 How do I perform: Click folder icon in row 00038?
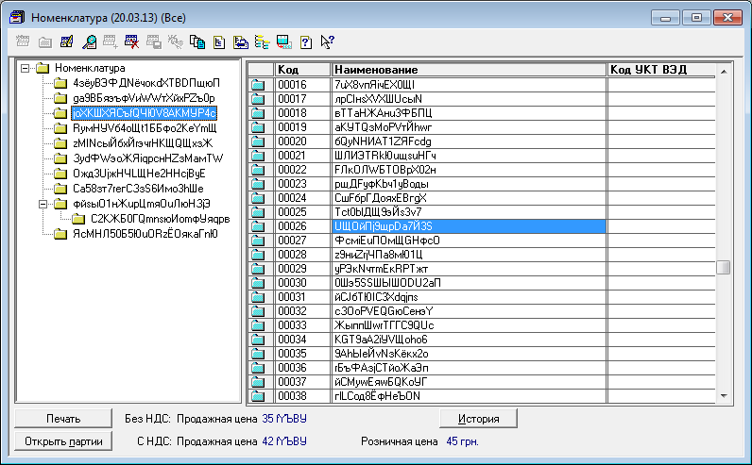(258, 396)
